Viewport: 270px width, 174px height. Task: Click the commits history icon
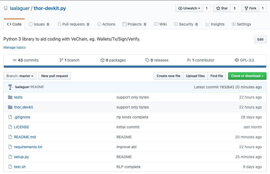click(x=15, y=60)
